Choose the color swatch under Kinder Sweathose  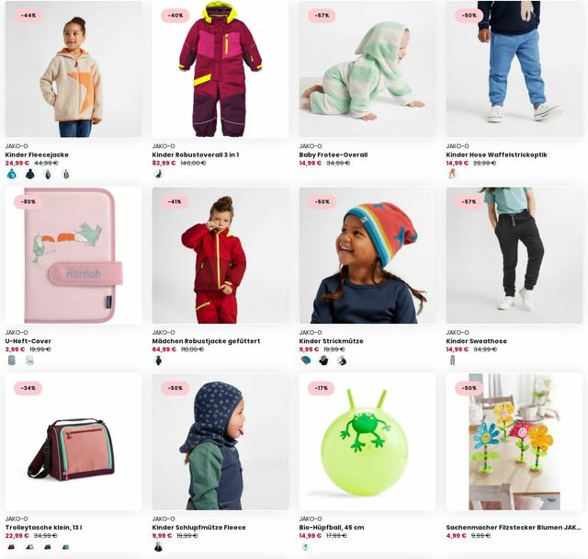(x=453, y=360)
